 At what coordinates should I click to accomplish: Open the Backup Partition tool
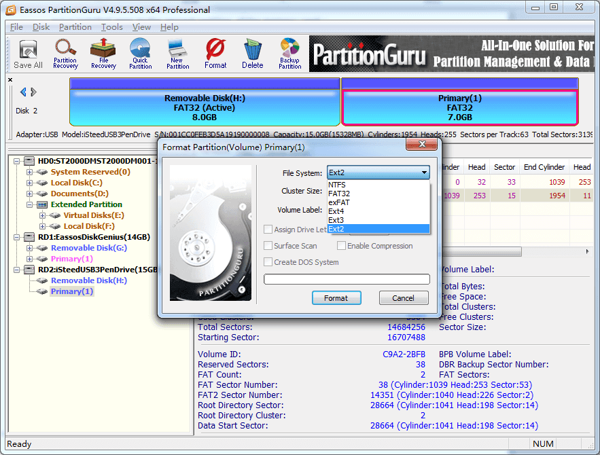tap(289, 54)
